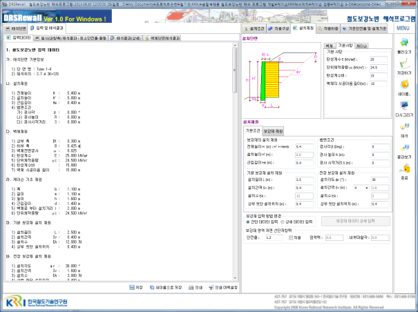The width and height of the screenshot is (418, 312).
Task: Click the 탄성계수비 input field
Action: click(x=379, y=76)
